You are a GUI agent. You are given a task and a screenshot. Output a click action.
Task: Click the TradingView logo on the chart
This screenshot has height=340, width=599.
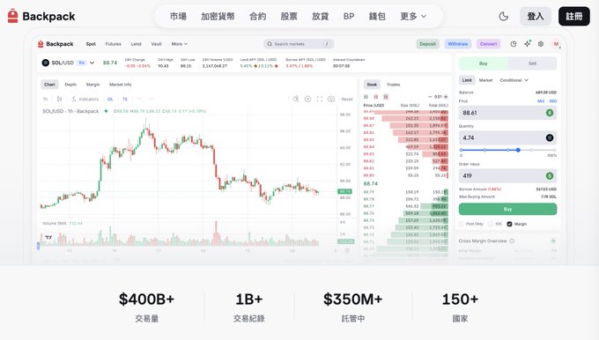point(48,238)
